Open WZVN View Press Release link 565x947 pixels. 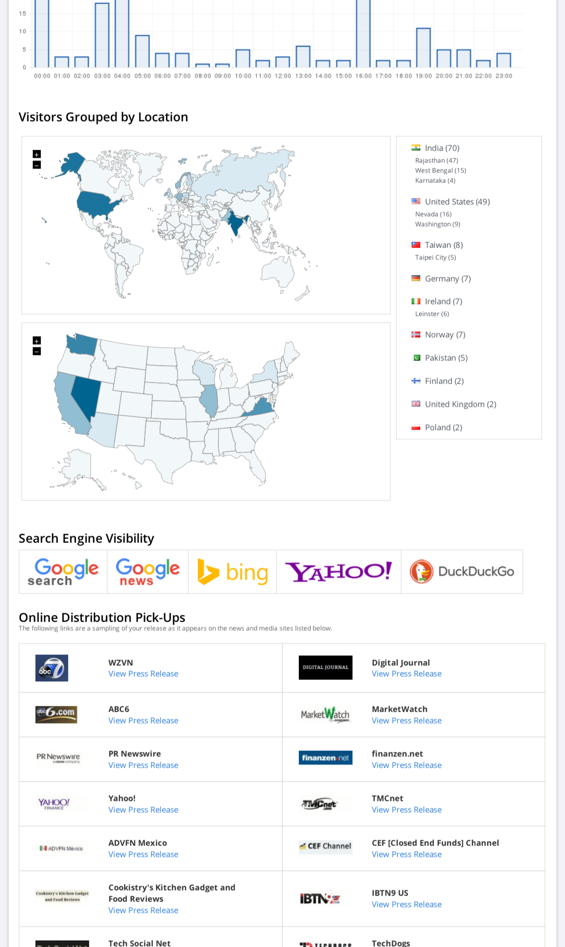pyautogui.click(x=143, y=674)
